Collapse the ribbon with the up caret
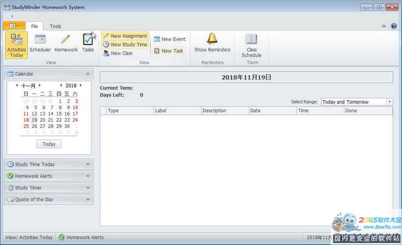Viewport: 402px width, 245px height. 384,26
